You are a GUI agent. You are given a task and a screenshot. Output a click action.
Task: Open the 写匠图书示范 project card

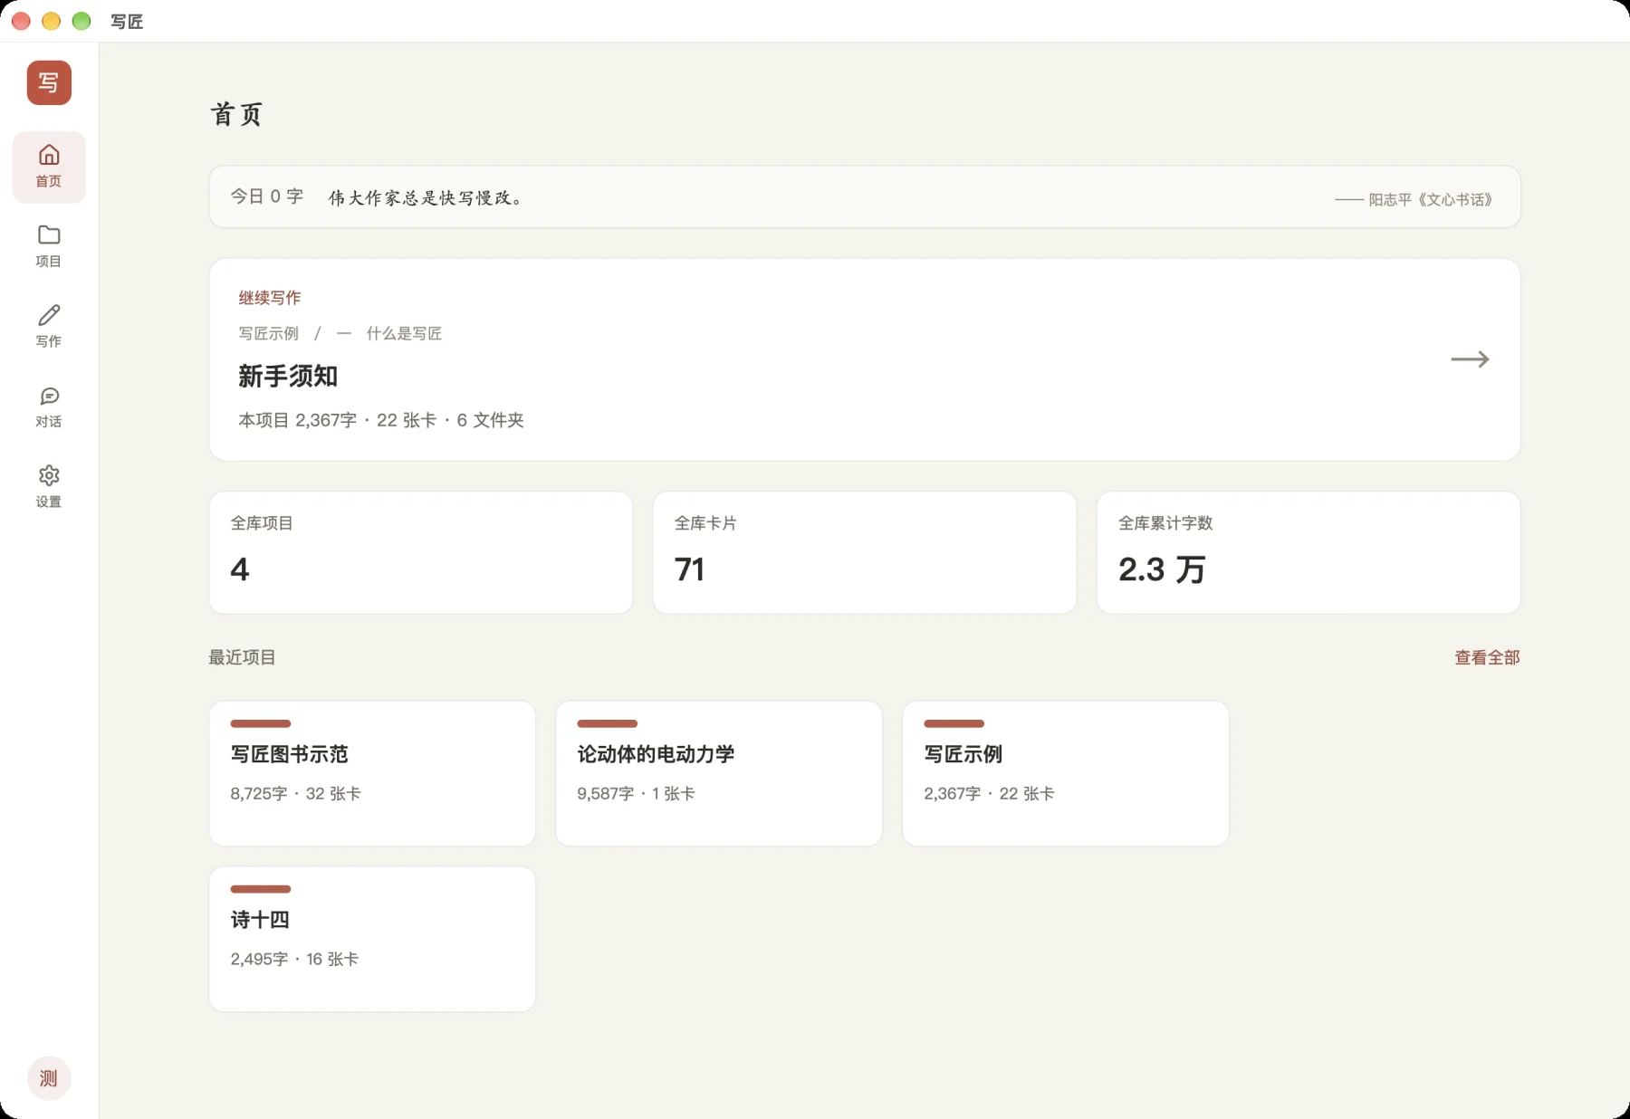click(372, 773)
